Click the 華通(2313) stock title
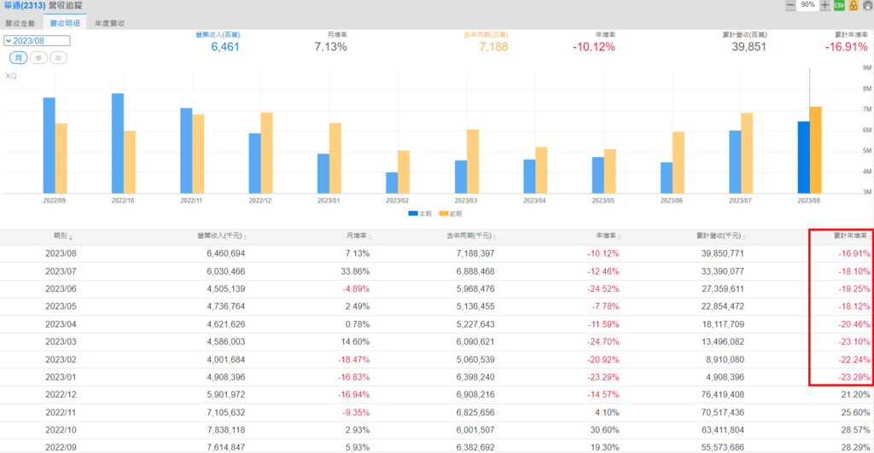 [25, 6]
